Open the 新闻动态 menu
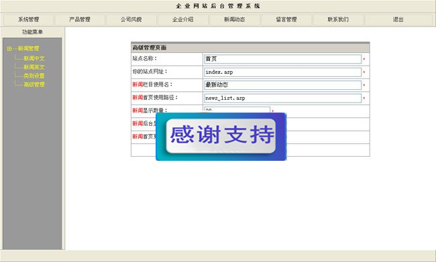The width and height of the screenshot is (436, 262). [234, 19]
